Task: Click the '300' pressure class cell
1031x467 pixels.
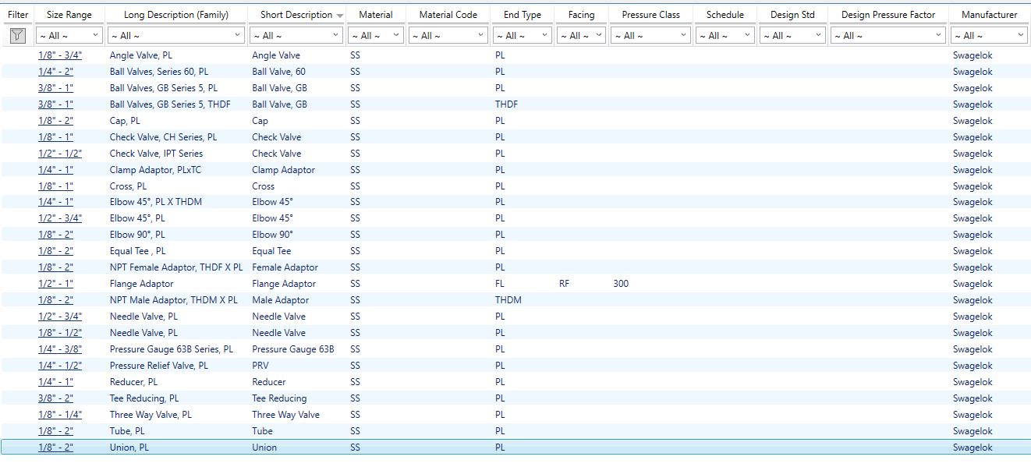Action: [x=621, y=284]
